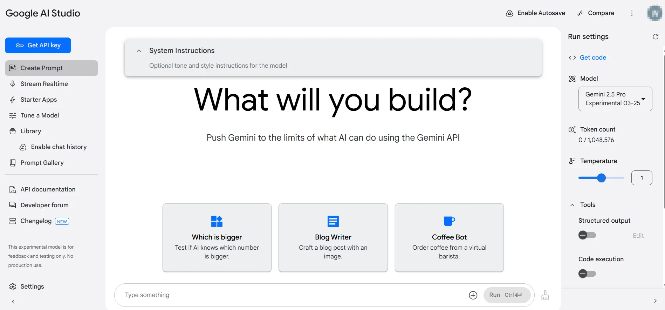Screen dimensions: 665x310
Task: Open the Gemini 2.5 Pro model dropdown
Action: [x=615, y=99]
